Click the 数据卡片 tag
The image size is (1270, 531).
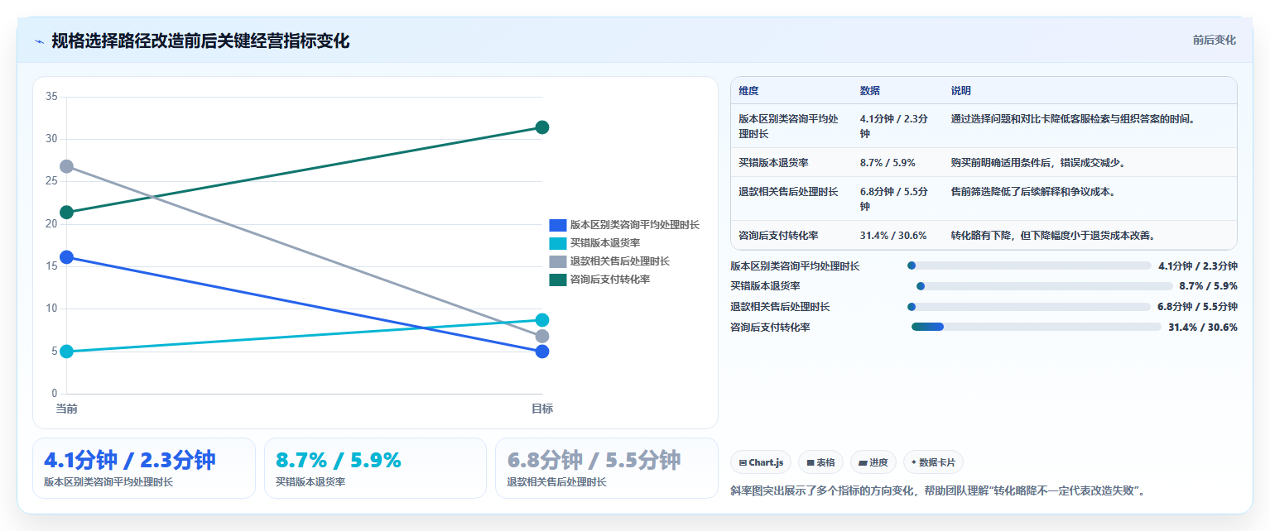pyautogui.click(x=933, y=462)
